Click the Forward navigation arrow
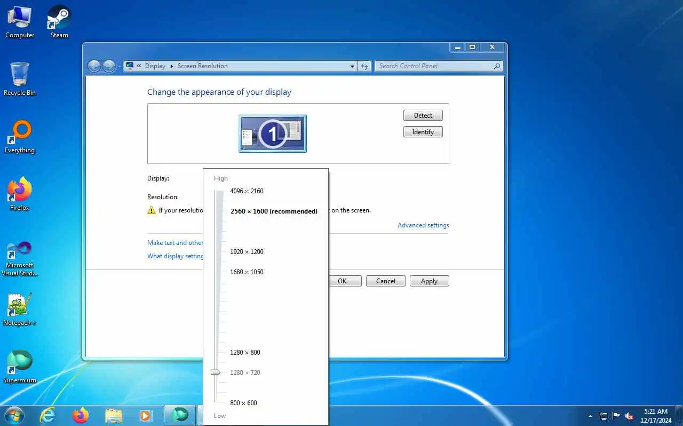The width and height of the screenshot is (683, 426). [109, 66]
